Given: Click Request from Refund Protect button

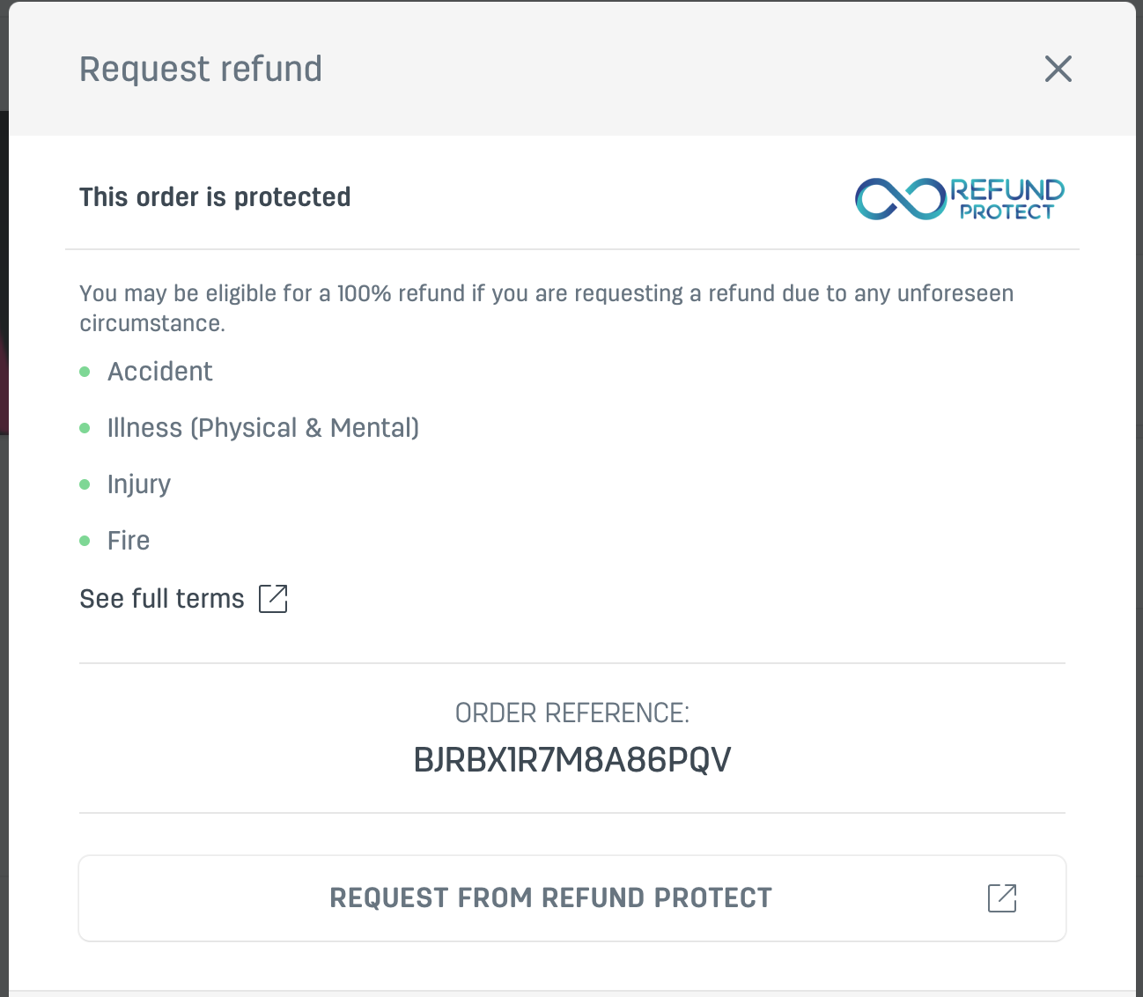Looking at the screenshot, I should 572,898.
